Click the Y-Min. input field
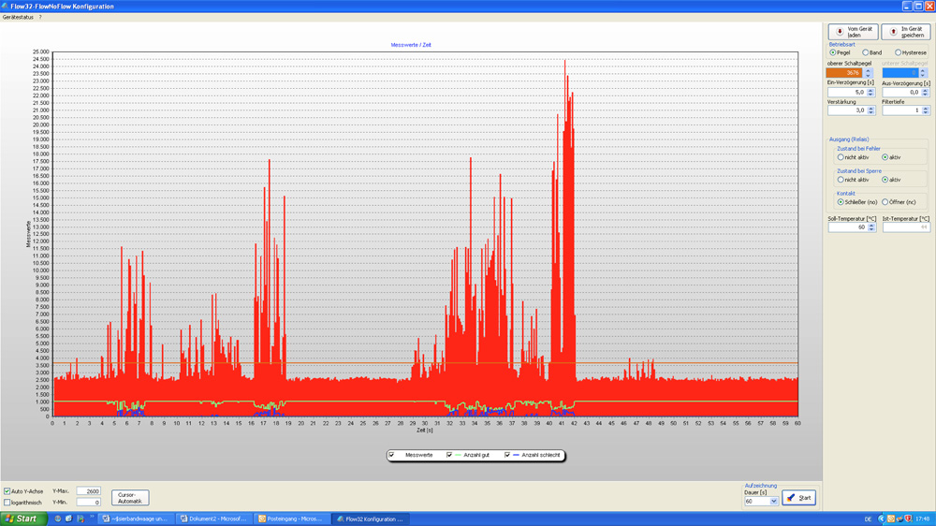The image size is (936, 526). point(88,502)
